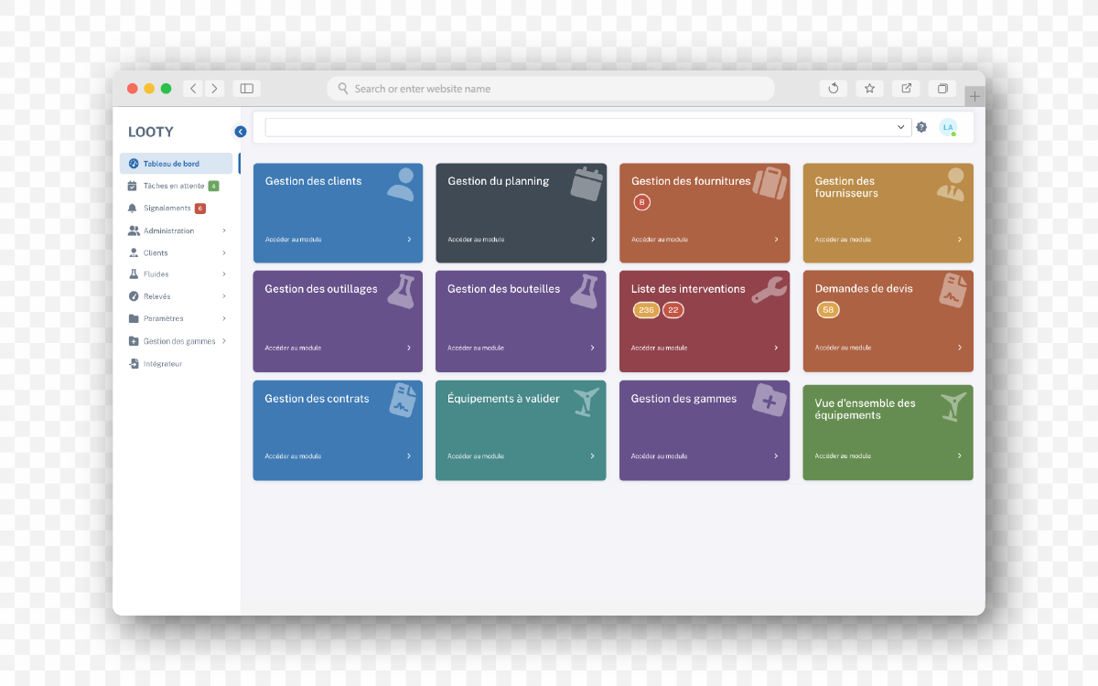The width and height of the screenshot is (1098, 686).
Task: Click the browser address bar search field
Action: (551, 89)
